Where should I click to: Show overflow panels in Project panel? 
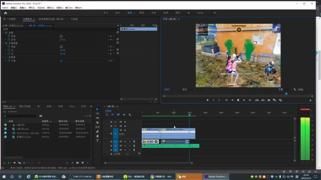tap(91, 106)
